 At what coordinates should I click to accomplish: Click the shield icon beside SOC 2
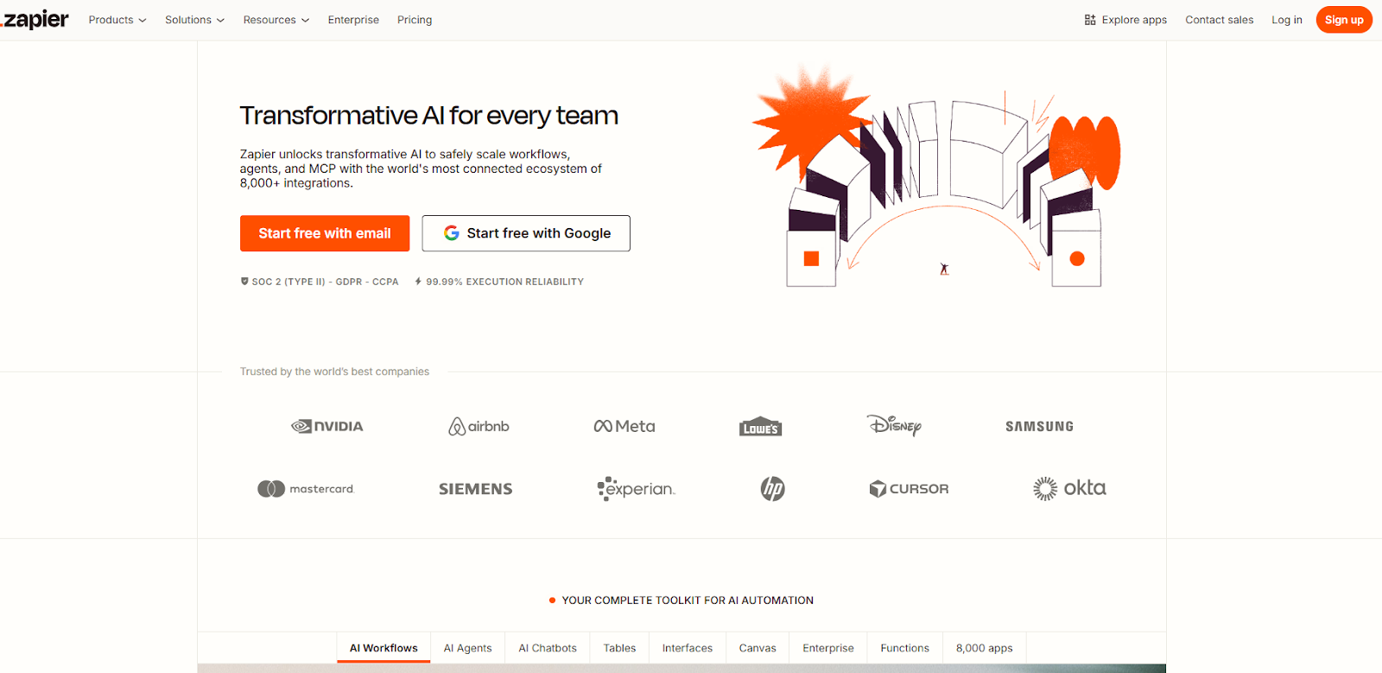[x=244, y=282]
